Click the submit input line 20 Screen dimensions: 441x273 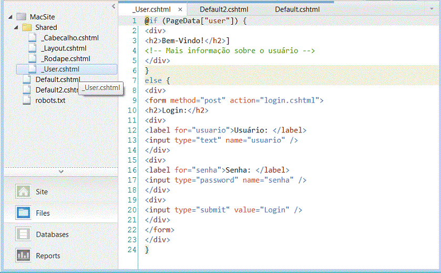[x=223, y=210]
